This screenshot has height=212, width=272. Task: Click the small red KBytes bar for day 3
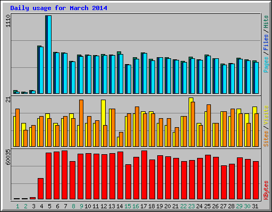pyautogui.click(x=32, y=198)
